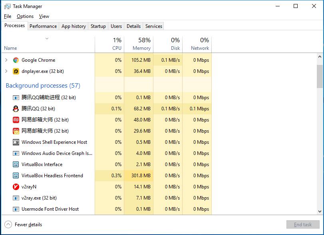Image resolution: width=324 pixels, height=235 pixels.
Task: Click the Tencent QQ penguin icon
Action: click(x=16, y=109)
